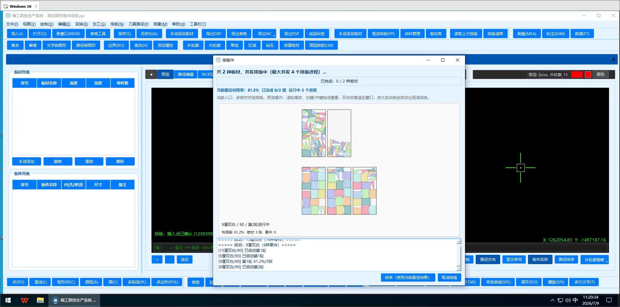Click the red layer color swatch
The image size is (620, 307).
click(x=577, y=74)
